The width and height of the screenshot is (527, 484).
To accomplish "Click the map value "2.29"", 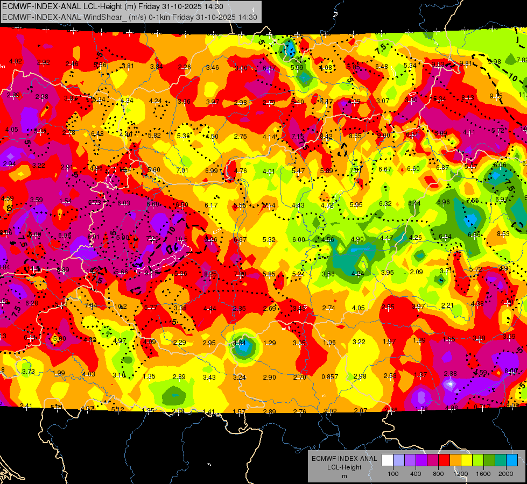I will 179,342.
